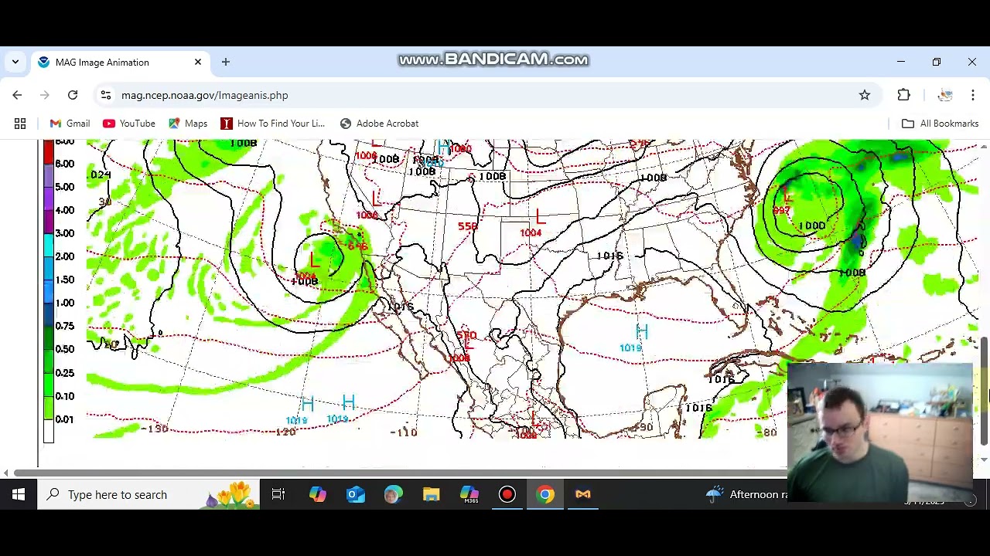The image size is (990, 556).
Task: Open the M365 app on the taskbar
Action: tap(469, 494)
